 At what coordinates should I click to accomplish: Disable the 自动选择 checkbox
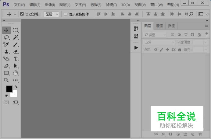[22, 14]
